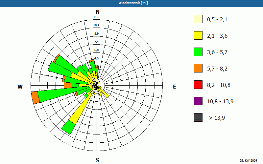
Task: Click the dark gray > 13,9 legend swatch
Action: [198, 117]
